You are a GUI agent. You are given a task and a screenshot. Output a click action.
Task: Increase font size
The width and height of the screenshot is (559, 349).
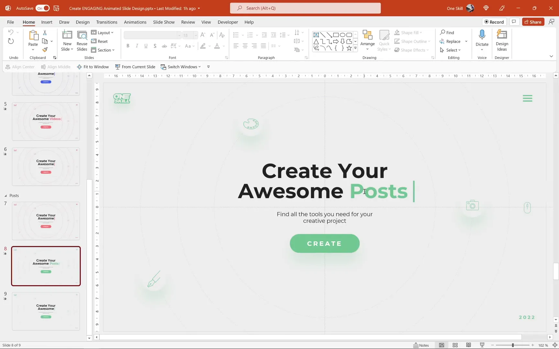pos(203,35)
